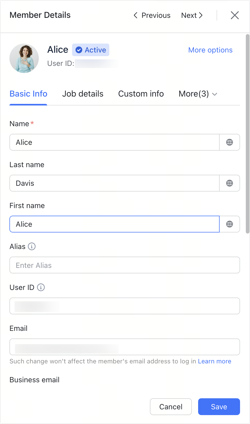The image size is (250, 424).
Task: Click the globe icon beside First name
Action: point(230,224)
